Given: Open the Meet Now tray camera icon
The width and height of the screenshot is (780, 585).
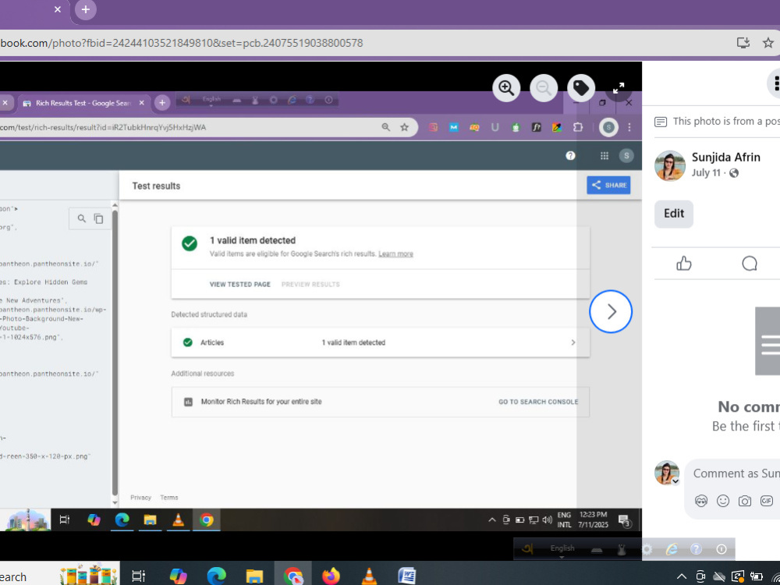Looking at the screenshot, I should (x=700, y=576).
